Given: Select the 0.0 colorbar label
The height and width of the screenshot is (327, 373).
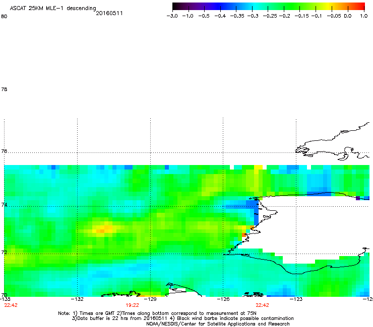Looking at the screenshot, I should pos(348,16).
